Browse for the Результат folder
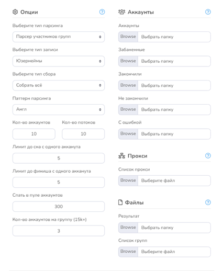The height and width of the screenshot is (271, 223). pos(128,228)
